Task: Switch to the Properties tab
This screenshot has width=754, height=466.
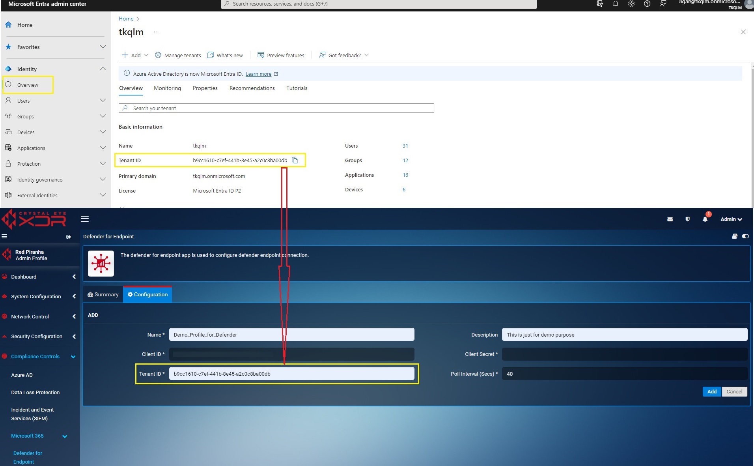Action: 205,88
